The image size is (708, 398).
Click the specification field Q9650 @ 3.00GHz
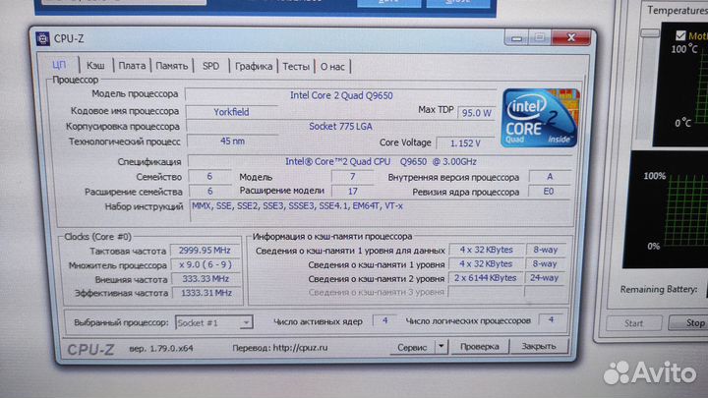click(x=381, y=161)
